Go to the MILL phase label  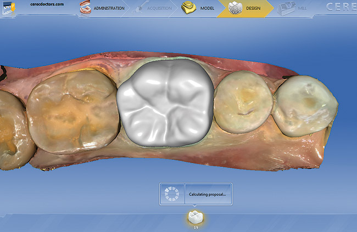pos(302,8)
